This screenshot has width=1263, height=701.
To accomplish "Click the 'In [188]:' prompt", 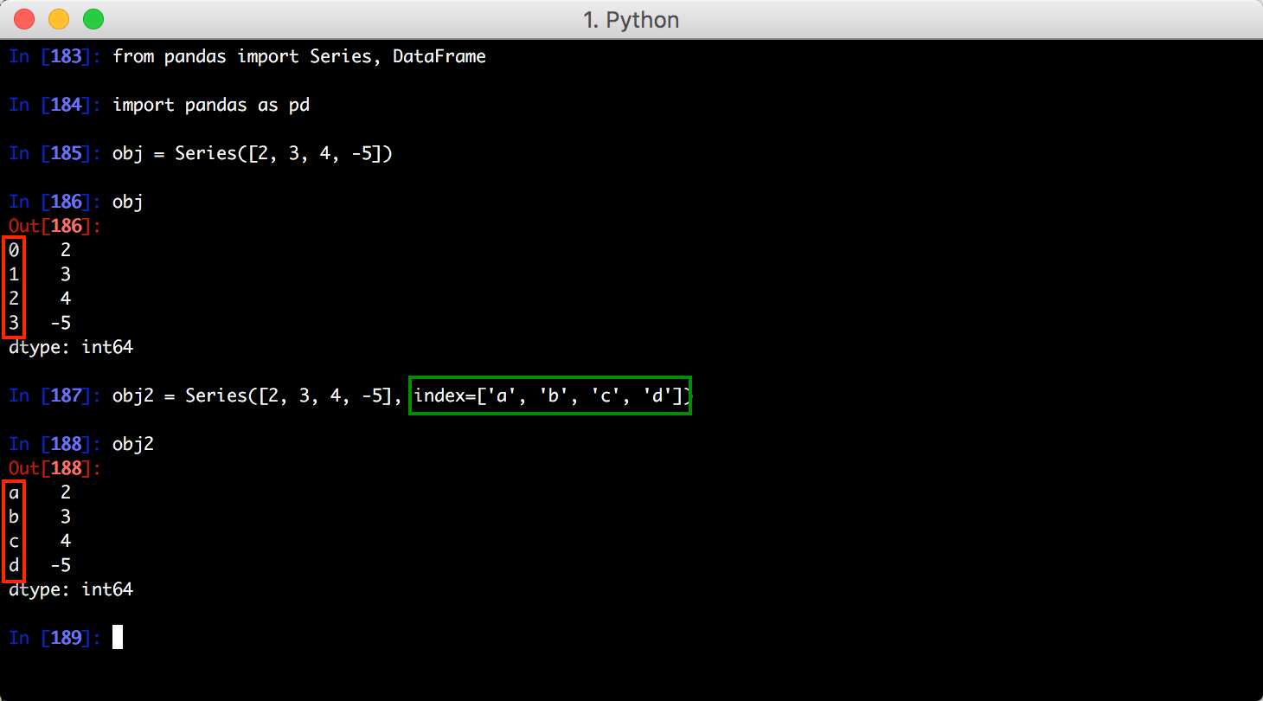I will [x=55, y=445].
